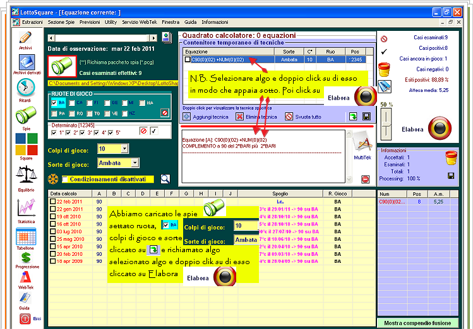Tick the checkbox of equation C90(0)(02) +NUM(0)(02)
This screenshot has height=329, width=473.
coord(188,59)
